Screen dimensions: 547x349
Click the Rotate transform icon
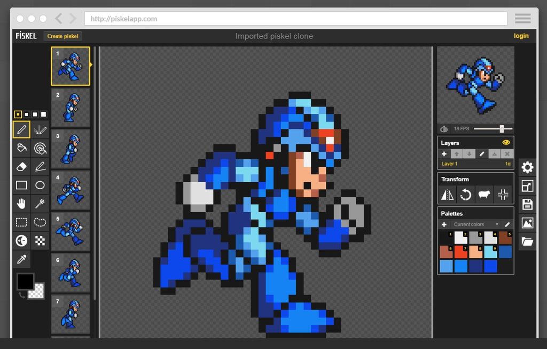pos(466,195)
